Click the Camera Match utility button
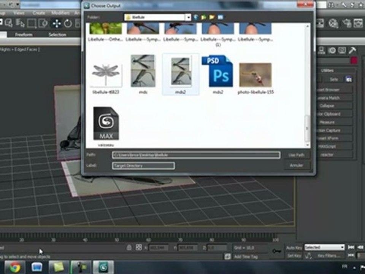 [335, 98]
